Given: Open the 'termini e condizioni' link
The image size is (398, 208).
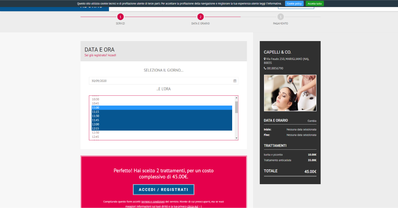Looking at the screenshot, I should [153, 201].
